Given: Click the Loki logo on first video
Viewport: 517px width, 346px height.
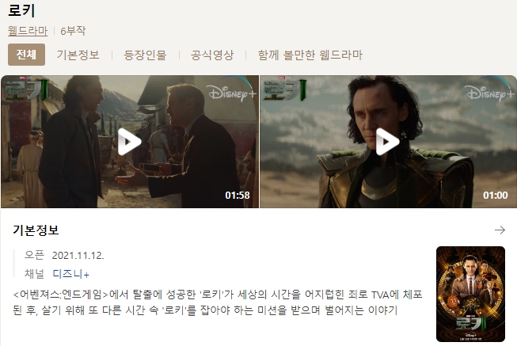Looking at the screenshot, I should click(x=27, y=89).
